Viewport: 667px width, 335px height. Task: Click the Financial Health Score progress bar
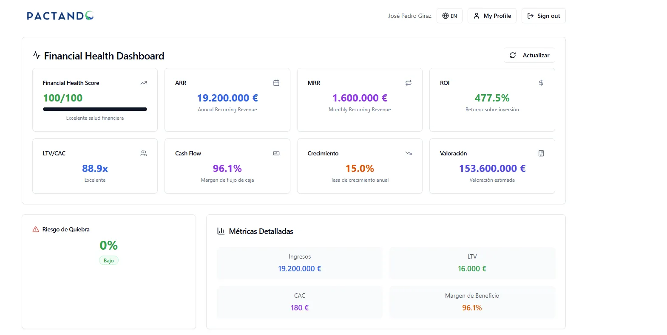tap(95, 109)
